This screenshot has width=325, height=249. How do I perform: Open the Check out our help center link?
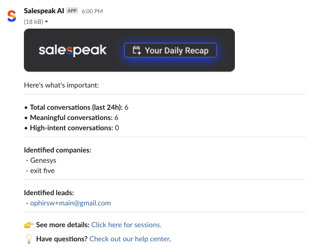click(129, 239)
